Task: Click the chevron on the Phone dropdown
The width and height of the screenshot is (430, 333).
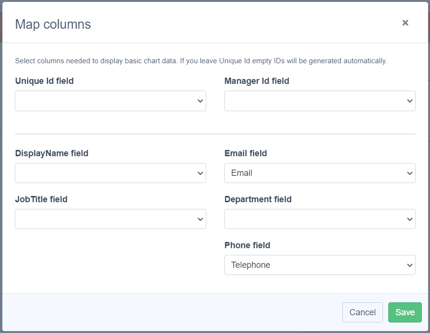Action: (x=409, y=265)
